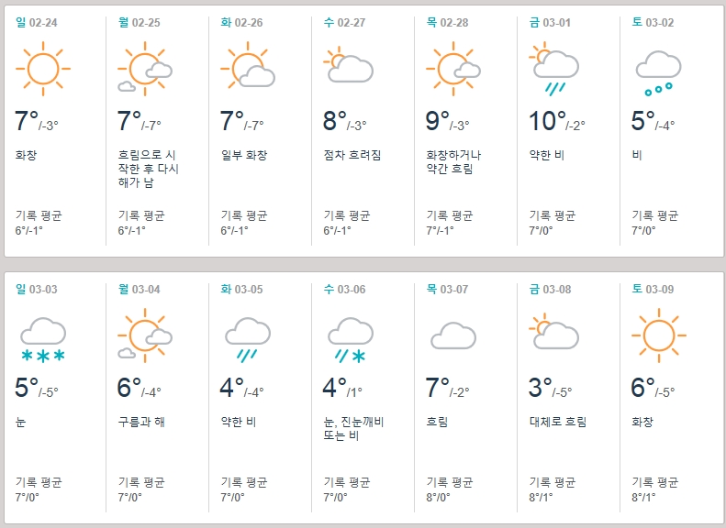Click the 기록 평균 8°/1° for 03-08
The width and height of the screenshot is (726, 528).
553,489
